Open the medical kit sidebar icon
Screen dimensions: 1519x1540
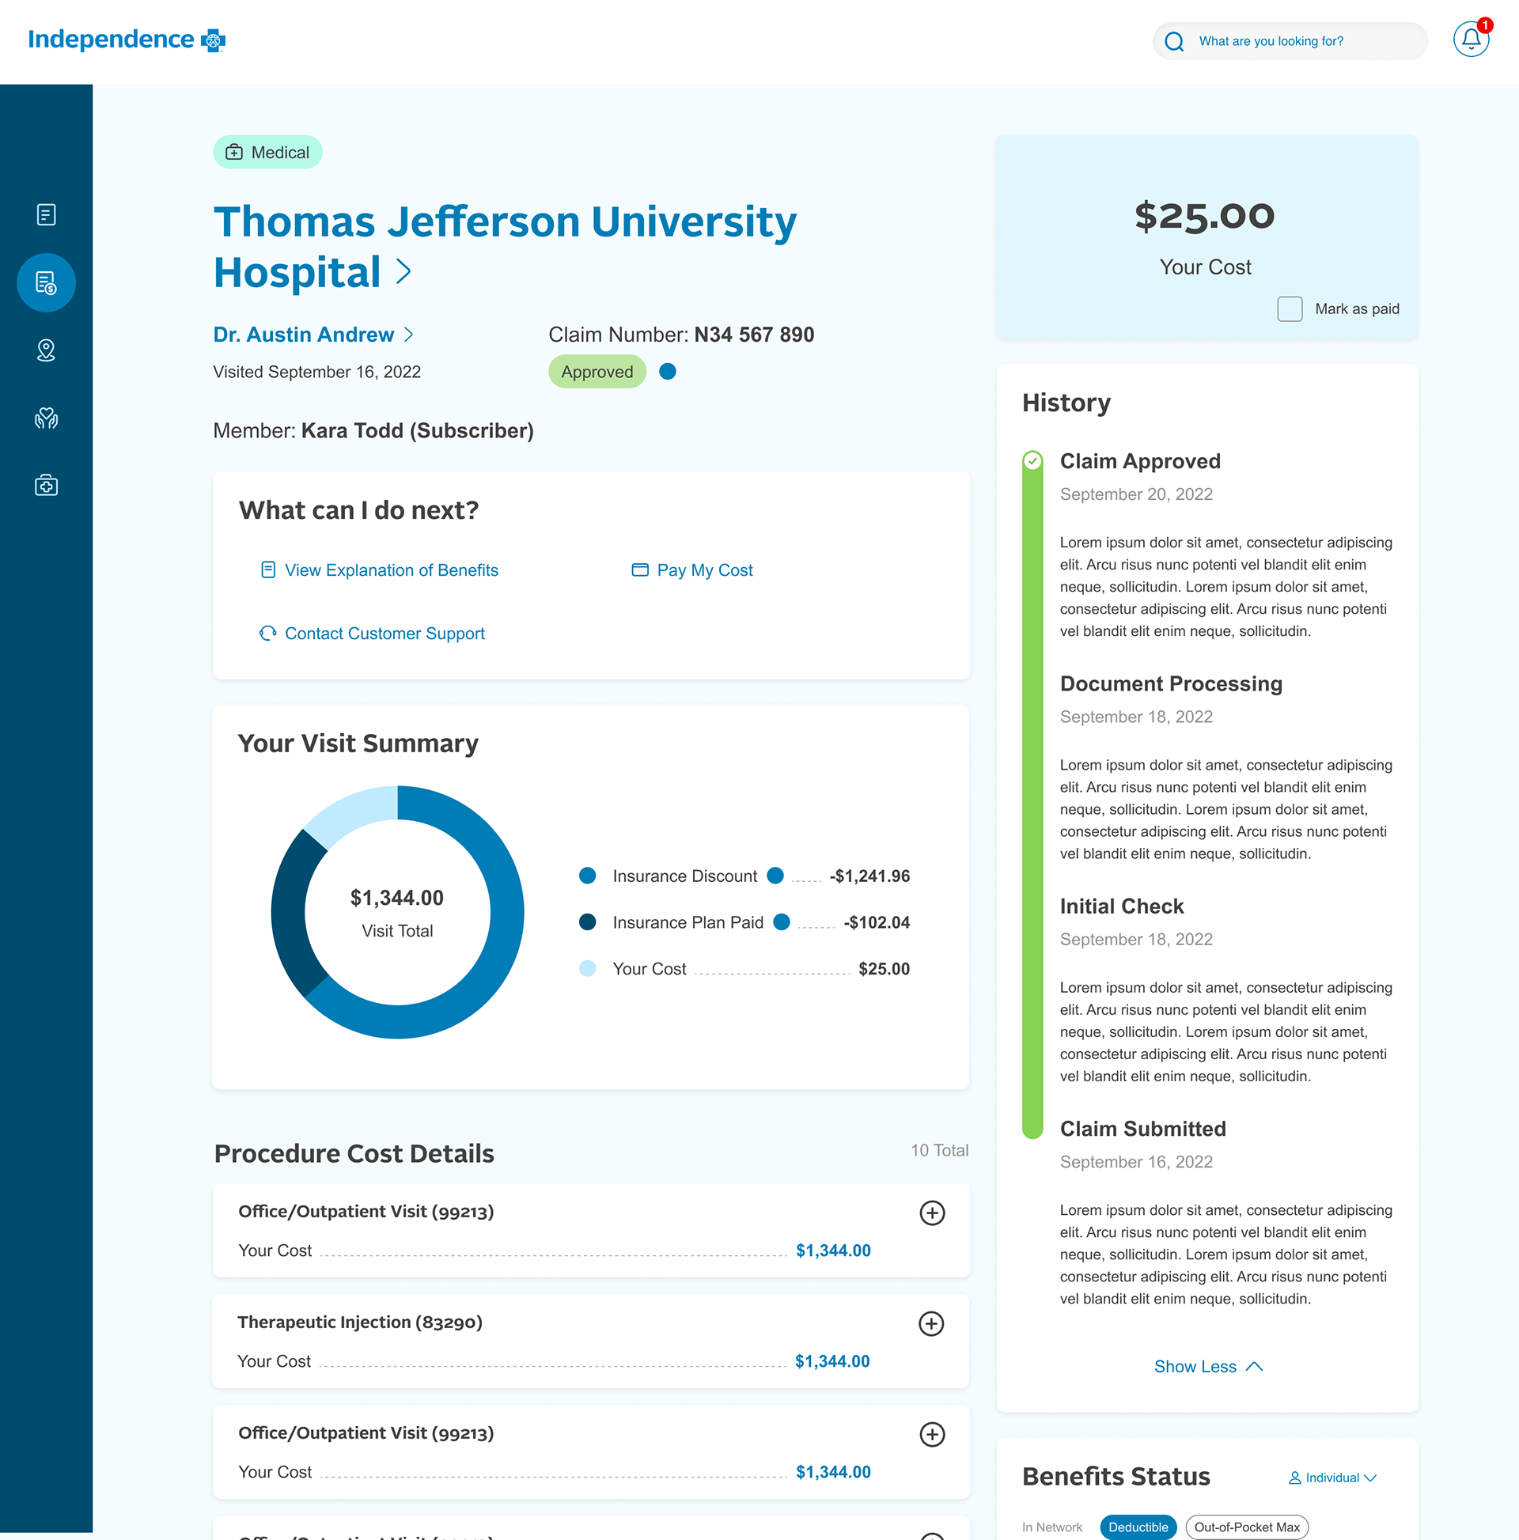[46, 486]
